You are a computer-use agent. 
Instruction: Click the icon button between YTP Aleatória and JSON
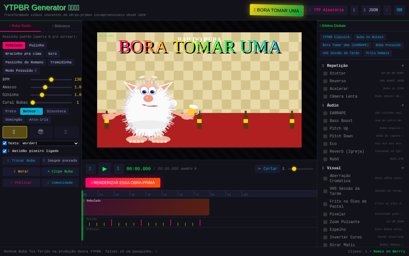pyautogui.click(x=354, y=10)
